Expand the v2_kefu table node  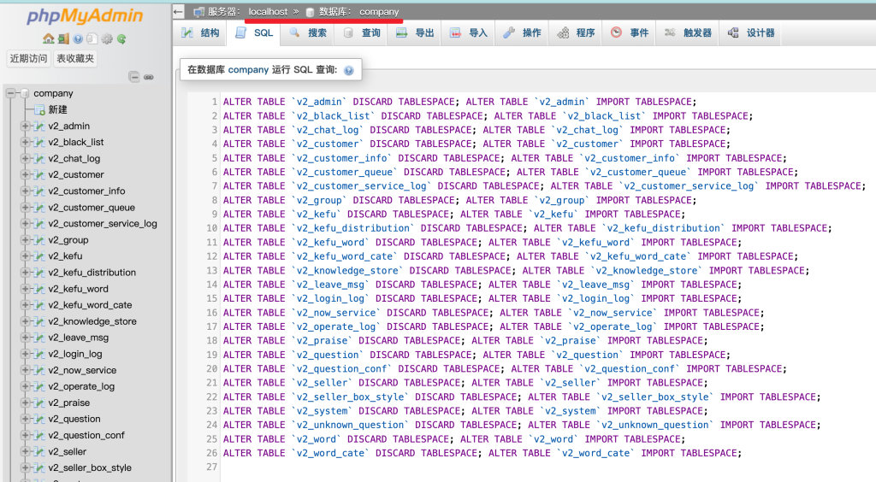pyautogui.click(x=26, y=256)
